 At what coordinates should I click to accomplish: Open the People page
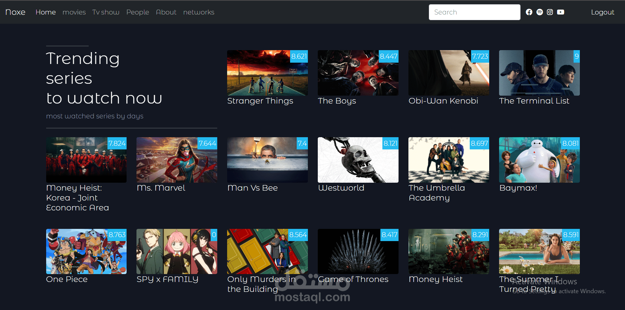(x=138, y=12)
